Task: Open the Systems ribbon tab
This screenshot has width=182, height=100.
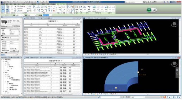Action: pyautogui.click(x=15, y=4)
